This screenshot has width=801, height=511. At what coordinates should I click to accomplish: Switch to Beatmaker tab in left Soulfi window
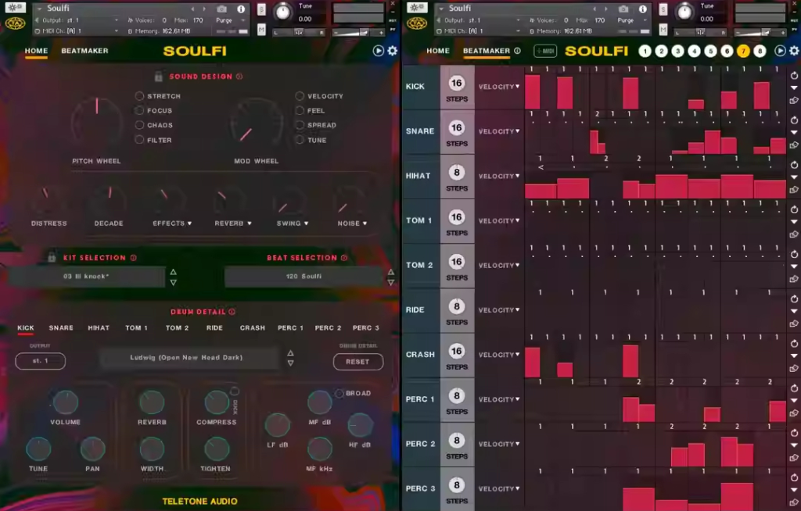click(x=84, y=51)
